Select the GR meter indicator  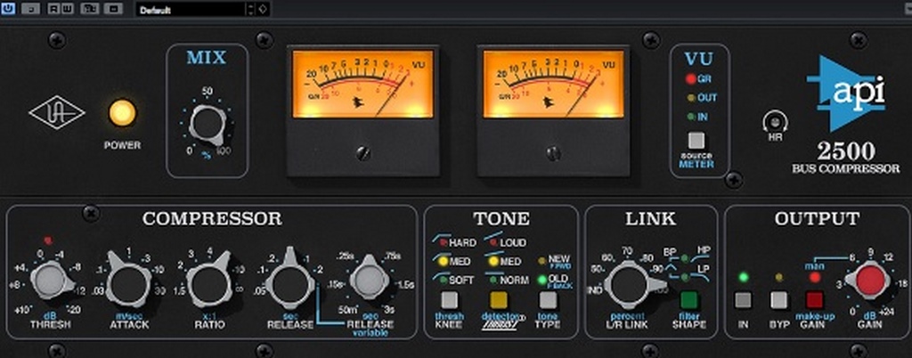click(x=690, y=78)
